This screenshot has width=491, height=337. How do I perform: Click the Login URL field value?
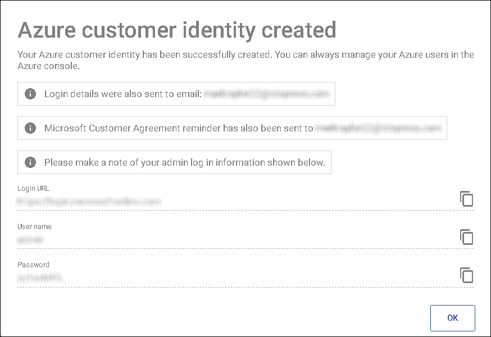[90, 200]
